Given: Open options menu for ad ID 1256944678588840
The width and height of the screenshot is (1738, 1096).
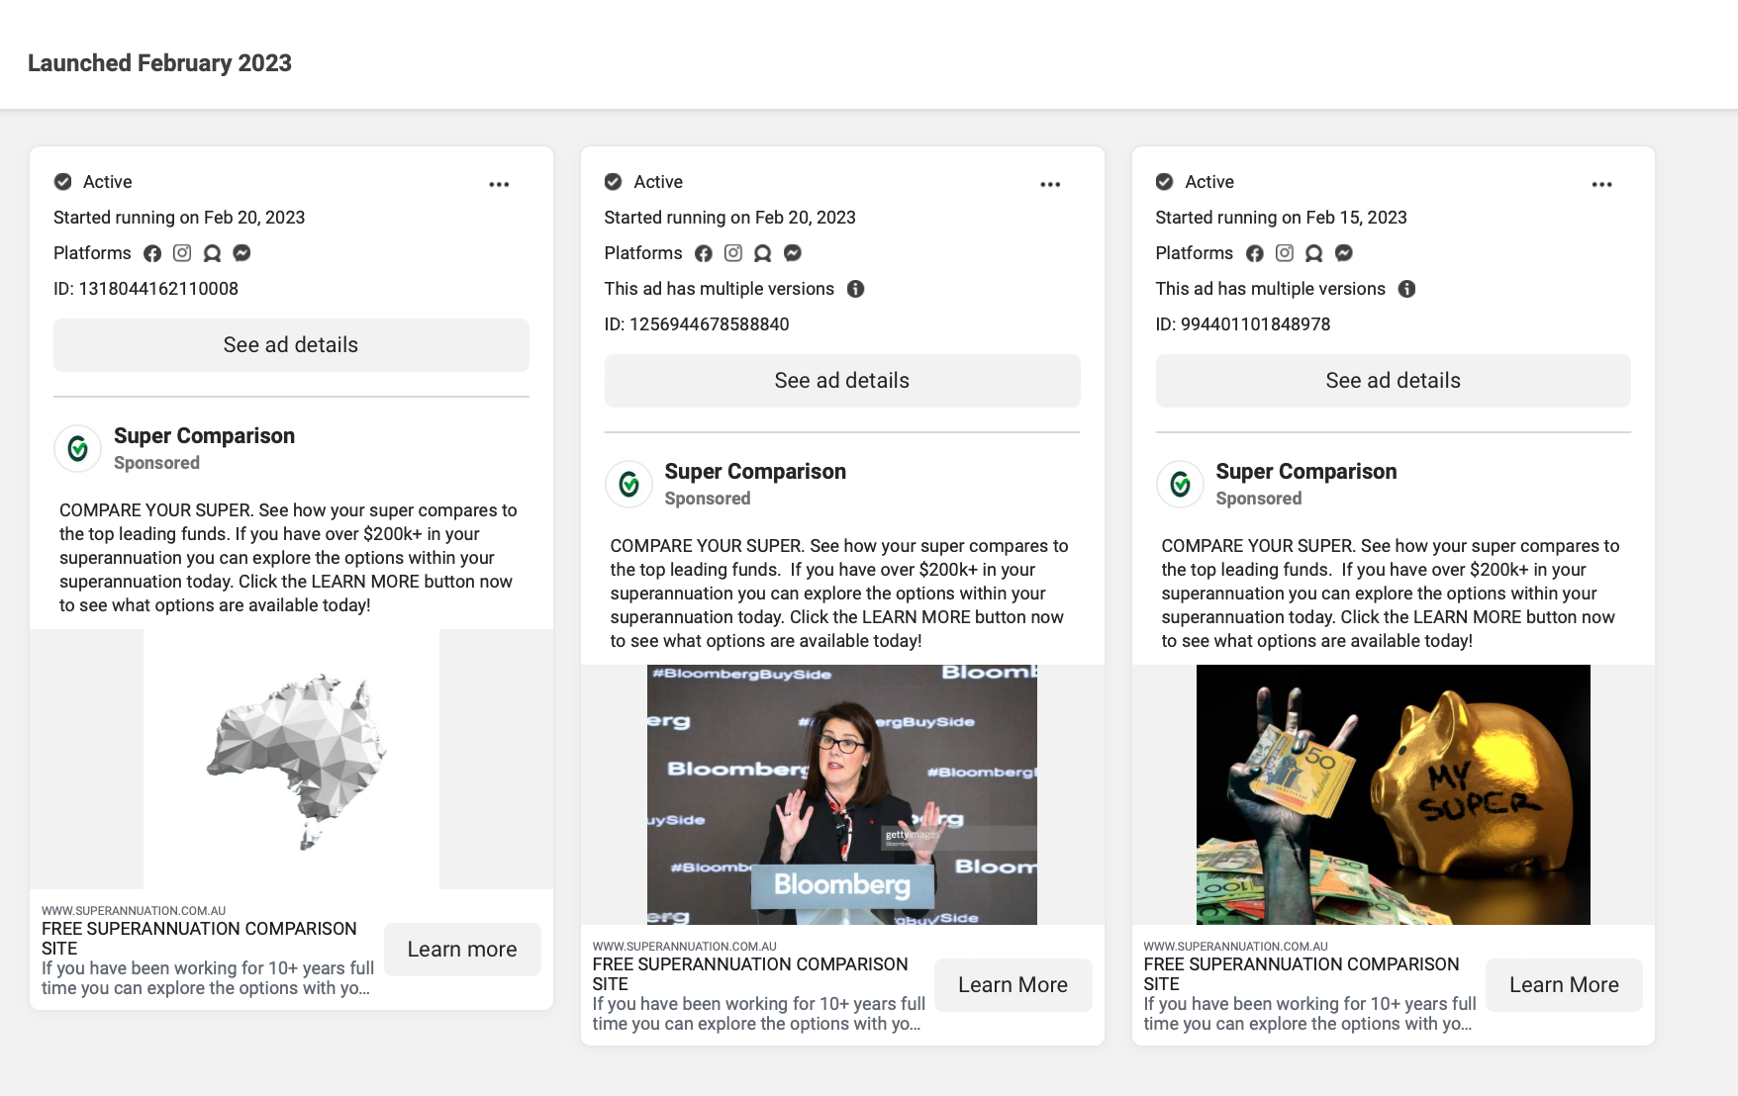Looking at the screenshot, I should [x=1050, y=184].
